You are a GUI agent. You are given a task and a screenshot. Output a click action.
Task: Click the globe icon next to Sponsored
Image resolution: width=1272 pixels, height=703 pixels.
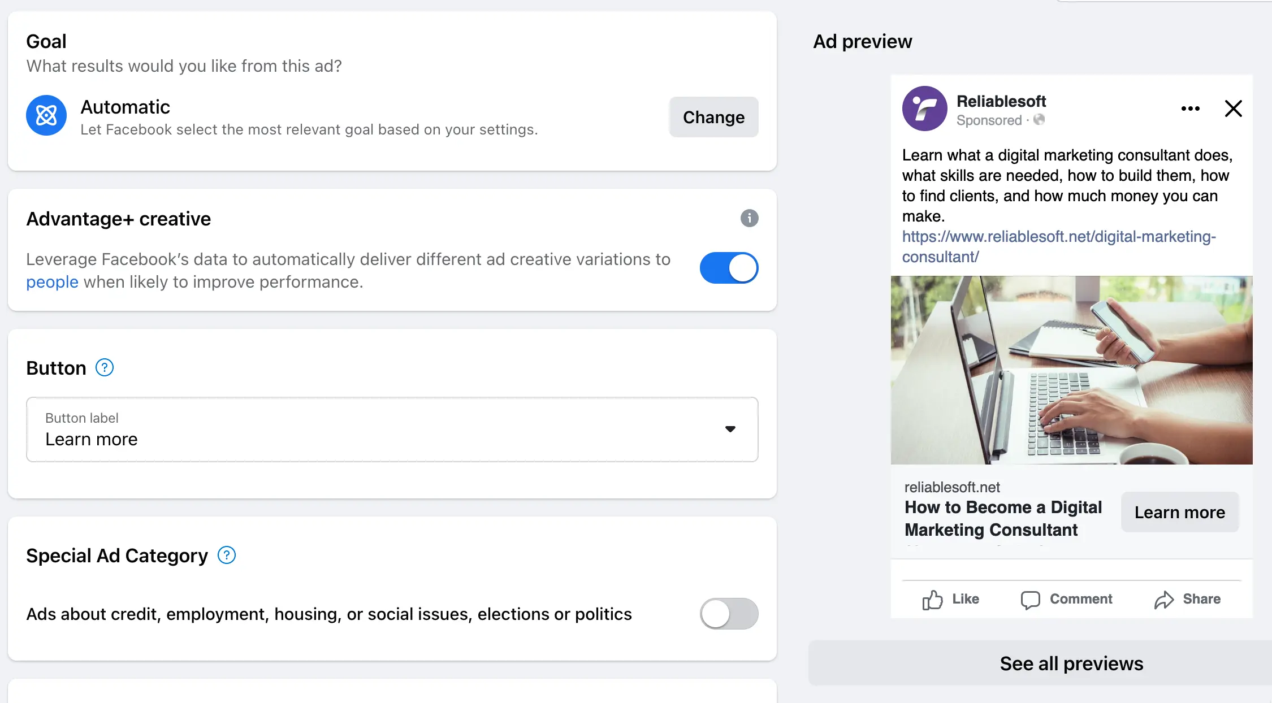(x=1039, y=120)
